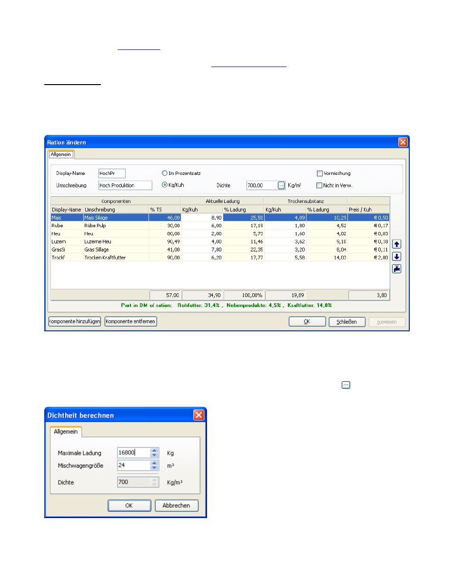Click the Preis / Kuh column header
The image size is (454, 587).
(368, 210)
